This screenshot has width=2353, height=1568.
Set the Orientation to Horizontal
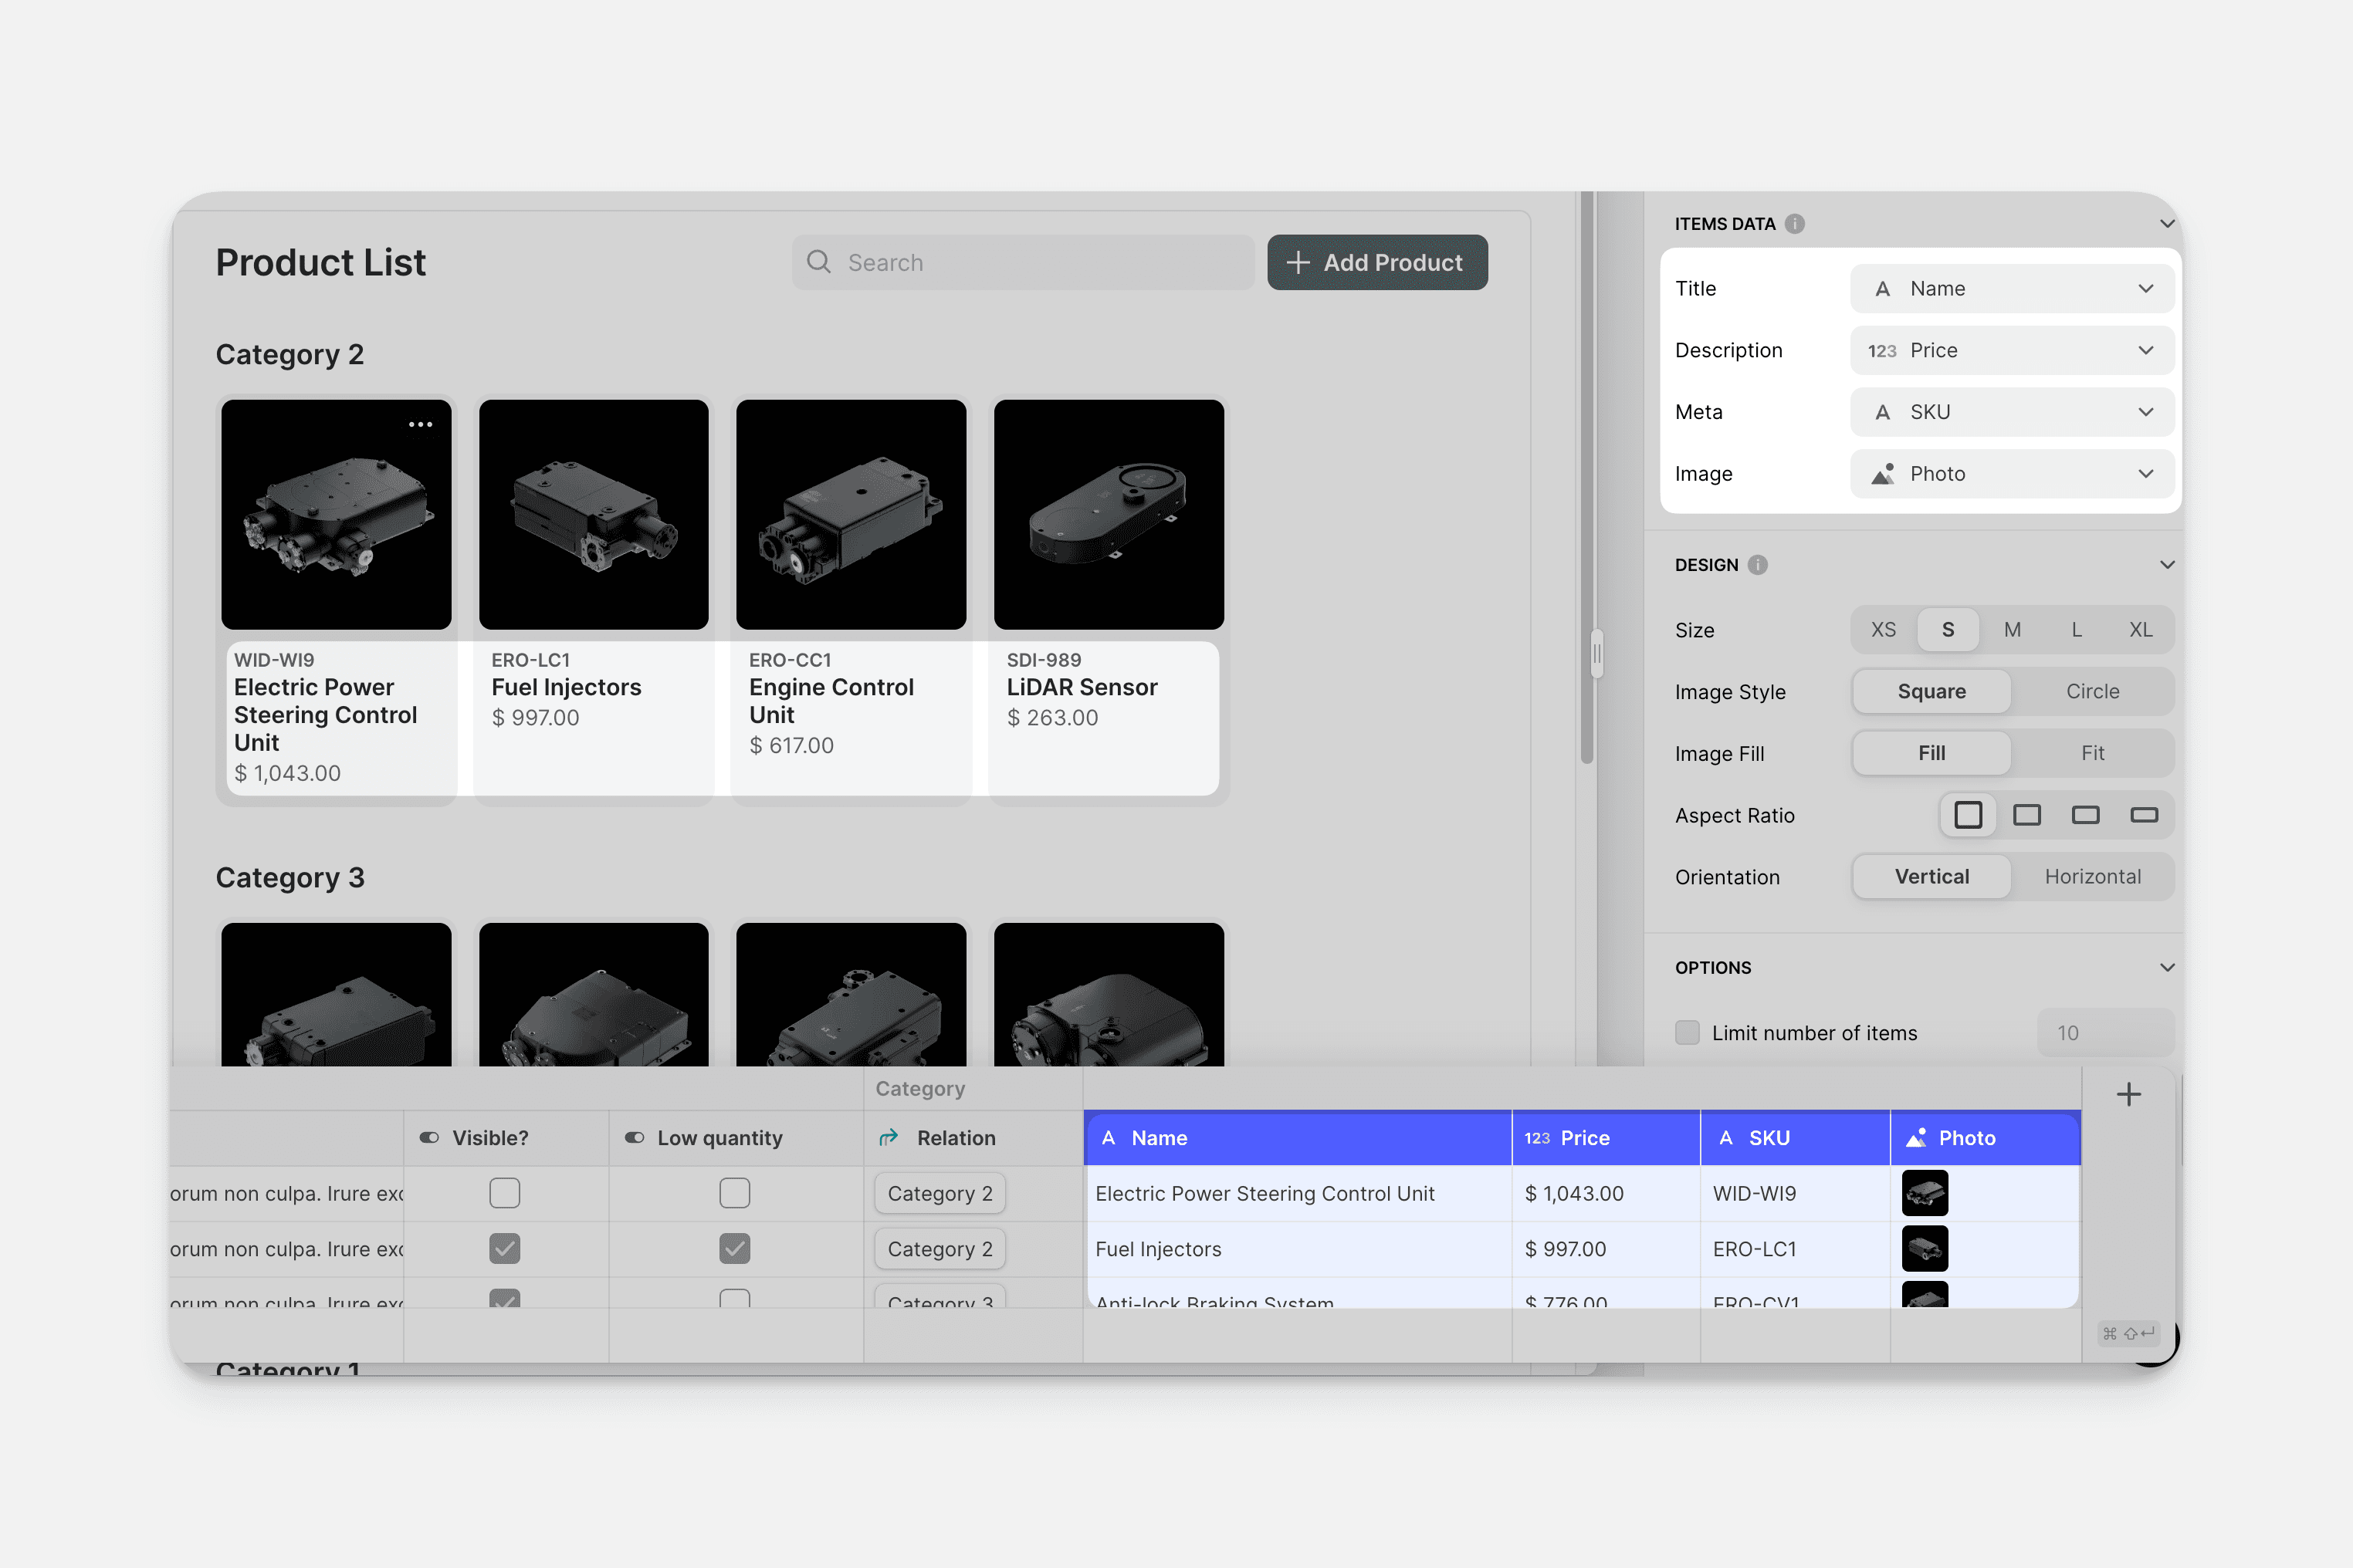point(2092,876)
